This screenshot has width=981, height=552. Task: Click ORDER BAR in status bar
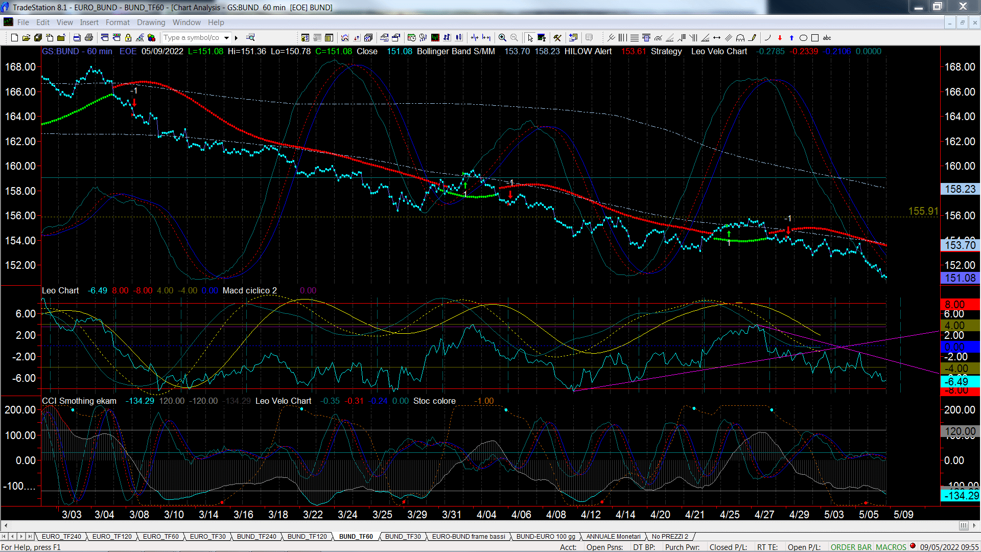coord(851,547)
